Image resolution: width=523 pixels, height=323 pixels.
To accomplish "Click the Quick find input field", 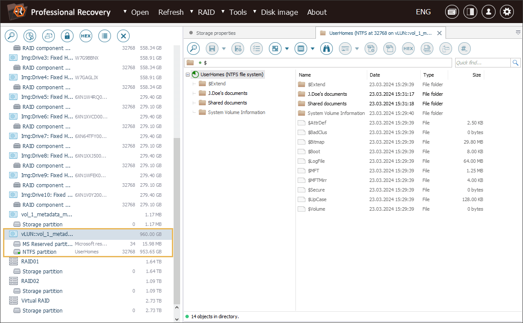I will coord(483,63).
